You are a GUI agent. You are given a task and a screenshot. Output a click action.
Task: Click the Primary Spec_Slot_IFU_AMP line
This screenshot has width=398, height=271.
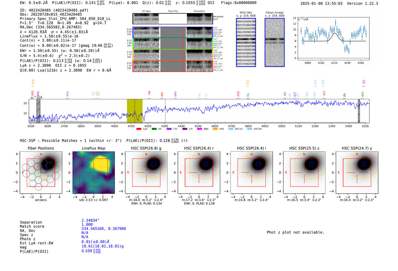(x=65, y=18)
